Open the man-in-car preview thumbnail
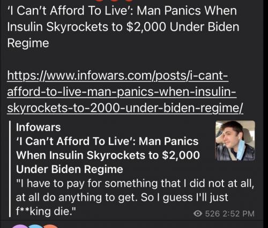The width and height of the screenshot is (268, 228). tap(235, 141)
